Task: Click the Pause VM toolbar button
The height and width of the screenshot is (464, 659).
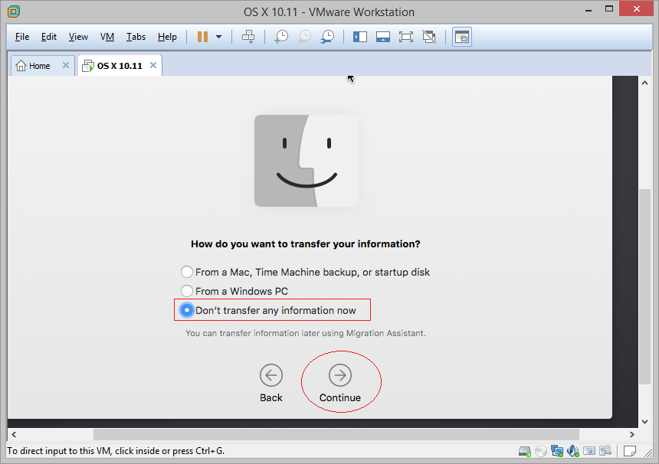Action: click(202, 37)
